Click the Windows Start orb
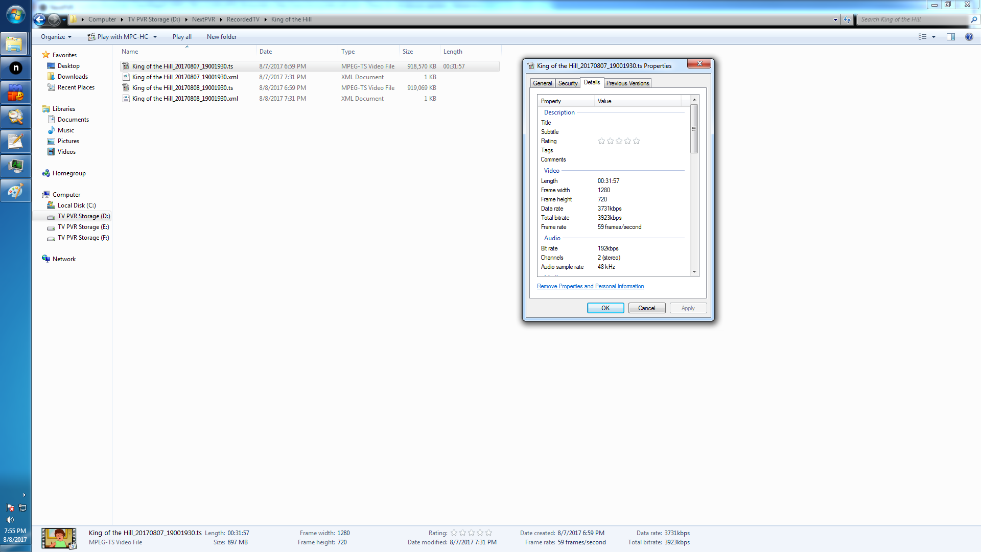 pos(15,15)
